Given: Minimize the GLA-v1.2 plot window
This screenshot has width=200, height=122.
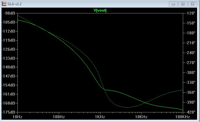Looking at the screenshot, I should click(x=173, y=4).
